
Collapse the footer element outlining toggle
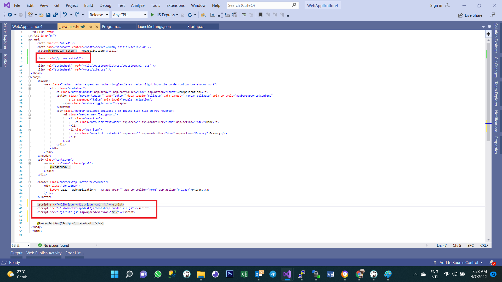[30, 182]
